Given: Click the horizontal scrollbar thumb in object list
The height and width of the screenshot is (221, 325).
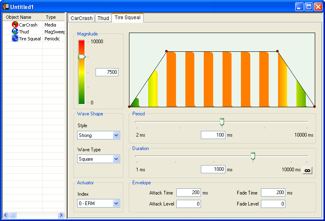Looking at the screenshot, I should pyautogui.click(x=13, y=215).
